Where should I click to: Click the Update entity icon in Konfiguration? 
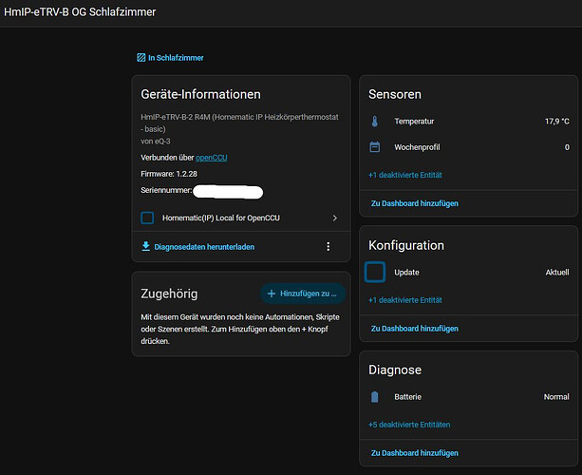coord(374,272)
